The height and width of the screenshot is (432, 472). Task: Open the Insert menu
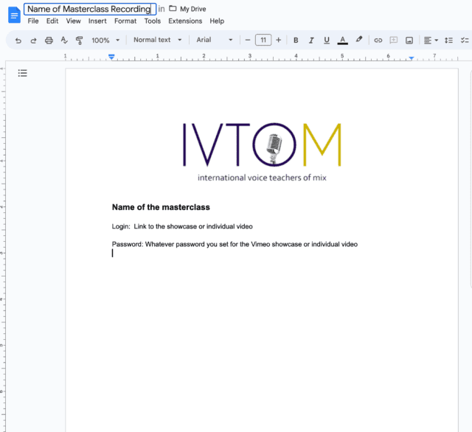pos(97,21)
